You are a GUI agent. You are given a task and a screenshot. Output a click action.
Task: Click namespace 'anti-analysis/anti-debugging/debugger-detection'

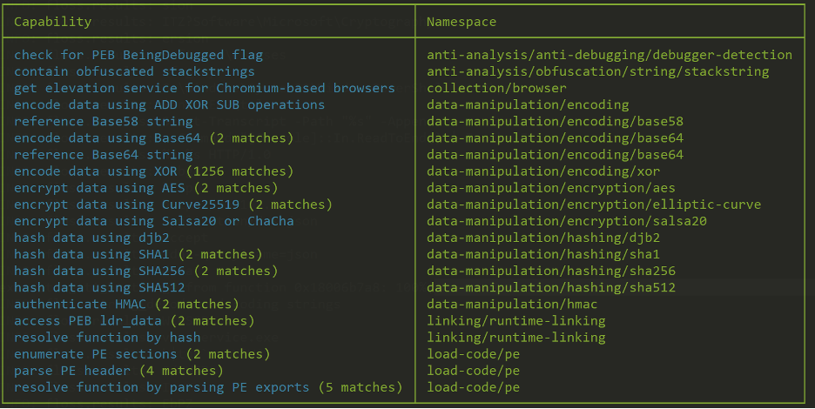tap(610, 55)
